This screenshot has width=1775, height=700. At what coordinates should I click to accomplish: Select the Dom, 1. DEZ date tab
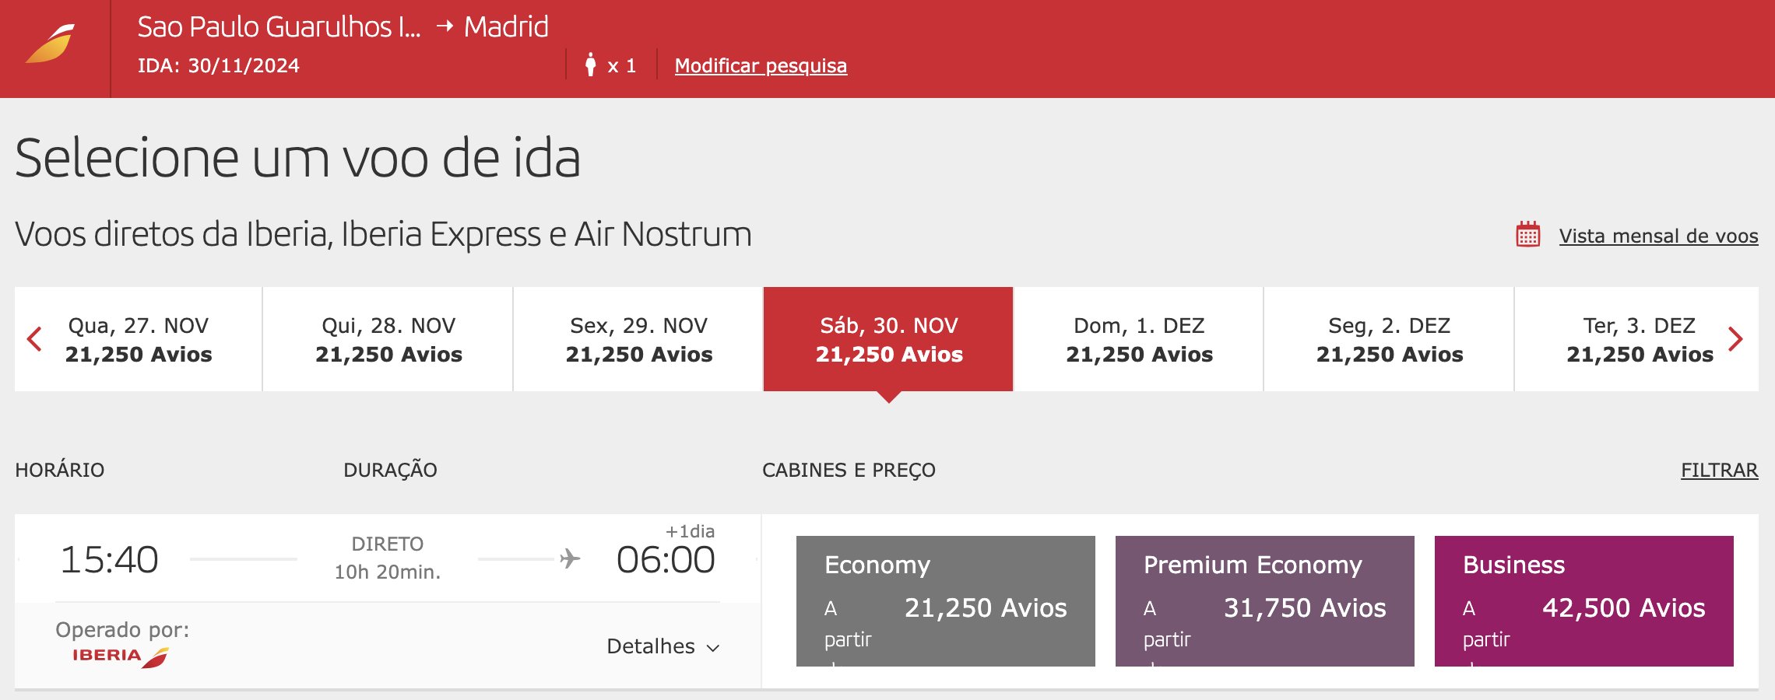tap(1139, 339)
